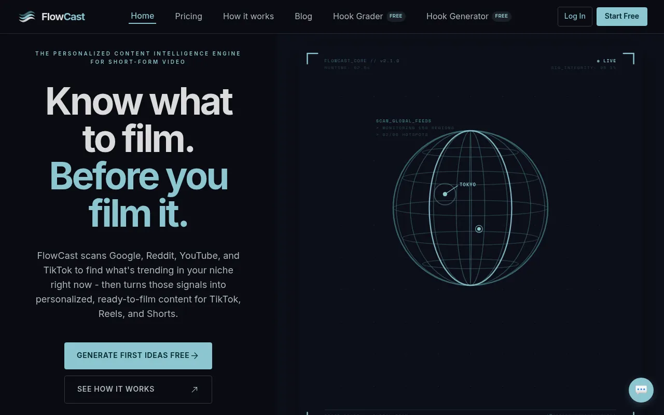The image size is (664, 415).
Task: Click the personalized content intelligence engine tagline
Action: click(138, 58)
